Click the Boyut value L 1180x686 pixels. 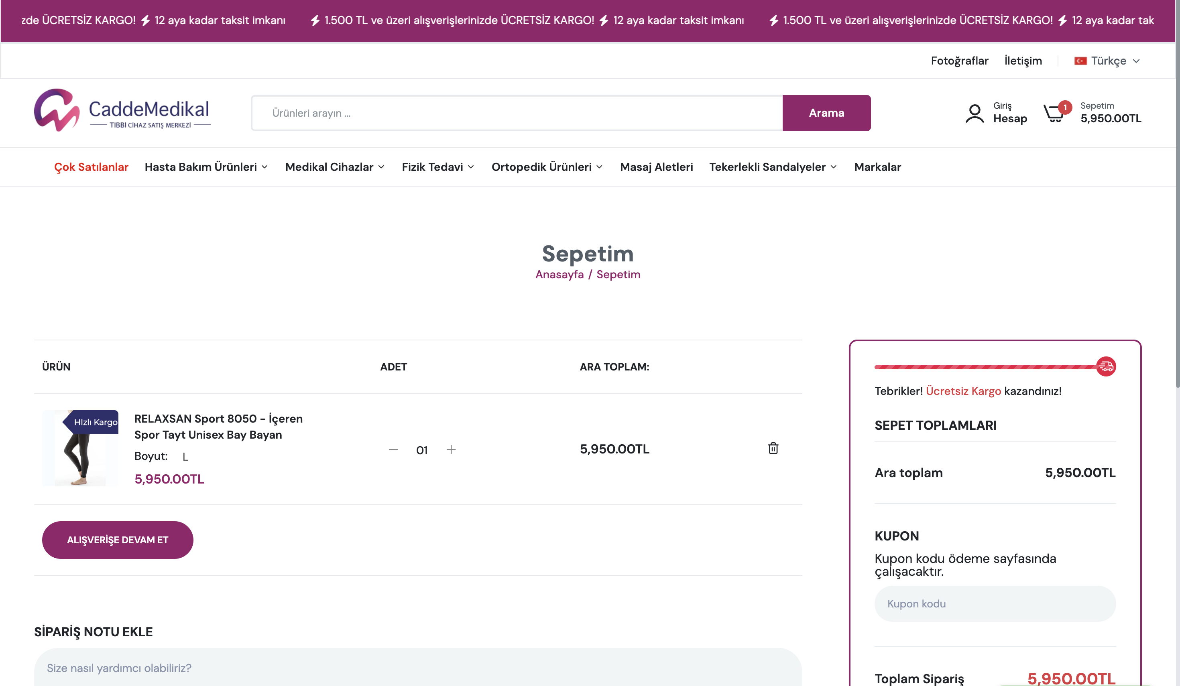point(185,457)
